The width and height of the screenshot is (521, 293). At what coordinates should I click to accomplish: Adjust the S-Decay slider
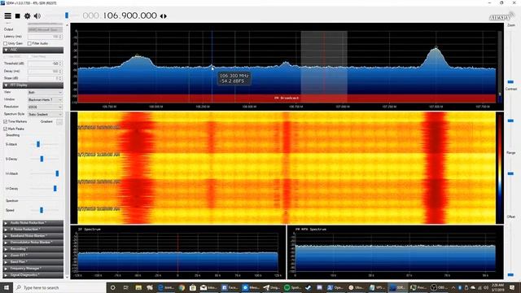42,160
